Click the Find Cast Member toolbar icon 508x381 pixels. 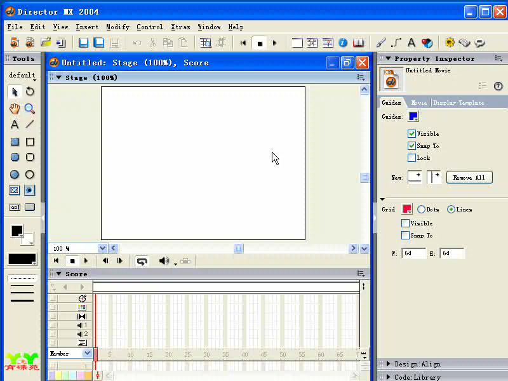(205, 43)
